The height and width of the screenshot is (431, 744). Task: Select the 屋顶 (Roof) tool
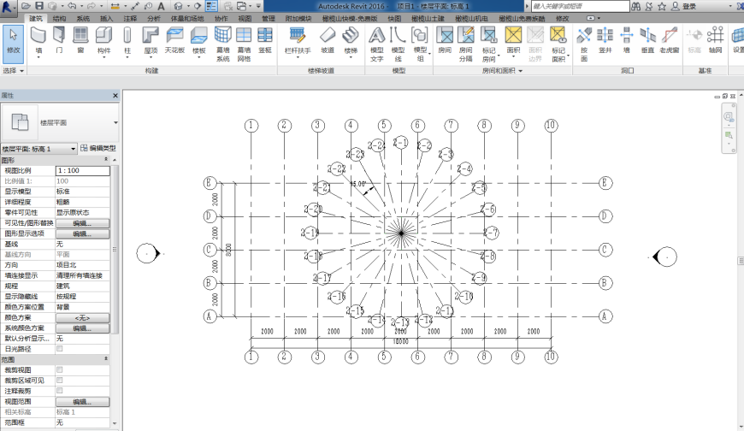click(151, 42)
